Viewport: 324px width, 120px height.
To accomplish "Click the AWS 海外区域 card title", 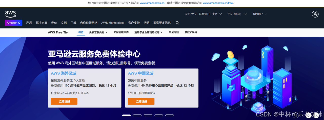I will point(64,73).
